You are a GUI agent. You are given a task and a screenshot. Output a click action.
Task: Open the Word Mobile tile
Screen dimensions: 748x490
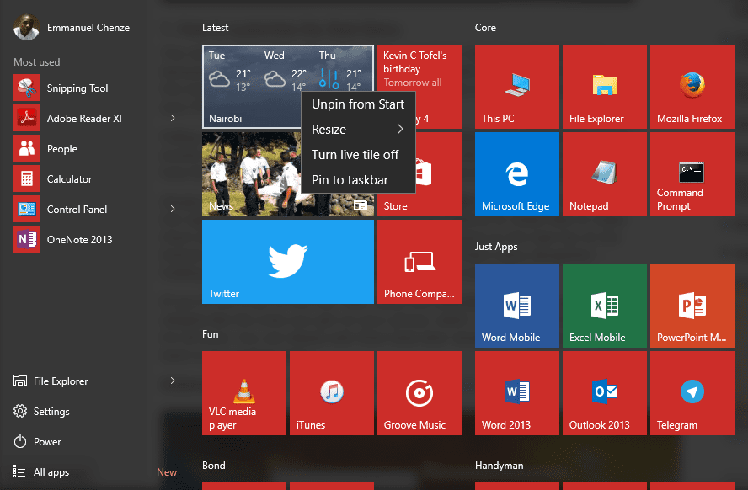pos(517,306)
